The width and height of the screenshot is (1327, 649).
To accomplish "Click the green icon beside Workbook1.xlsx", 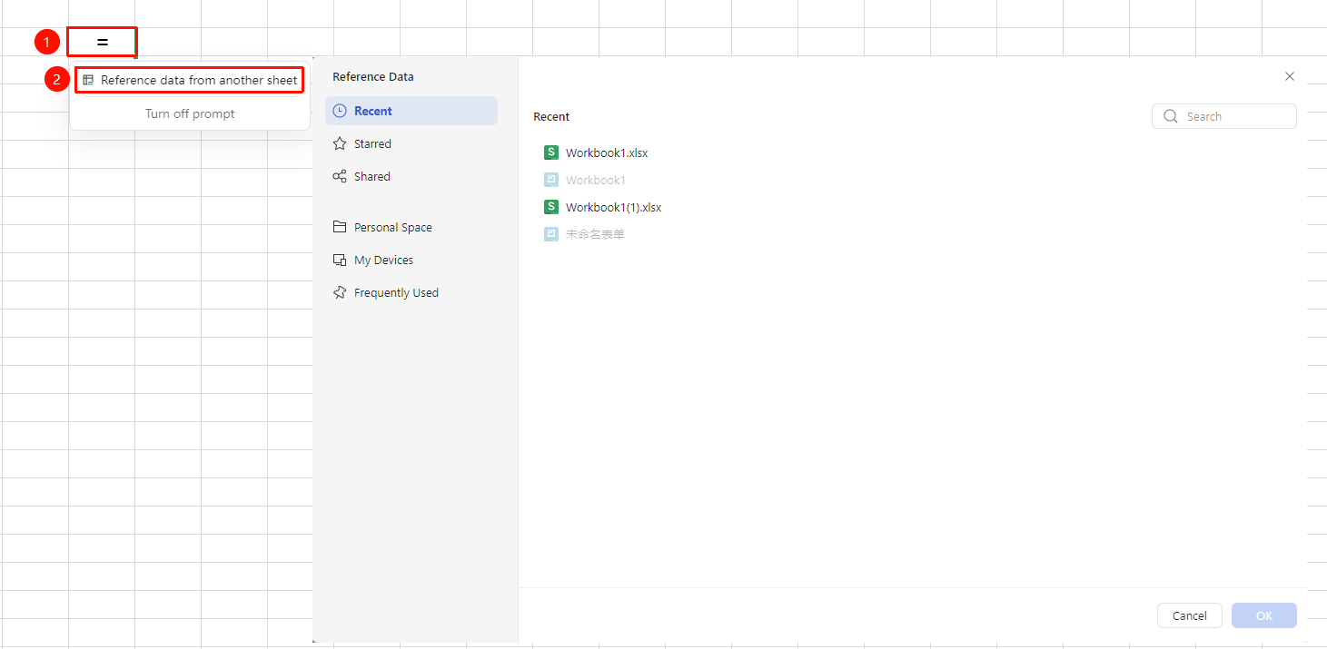I will [550, 152].
